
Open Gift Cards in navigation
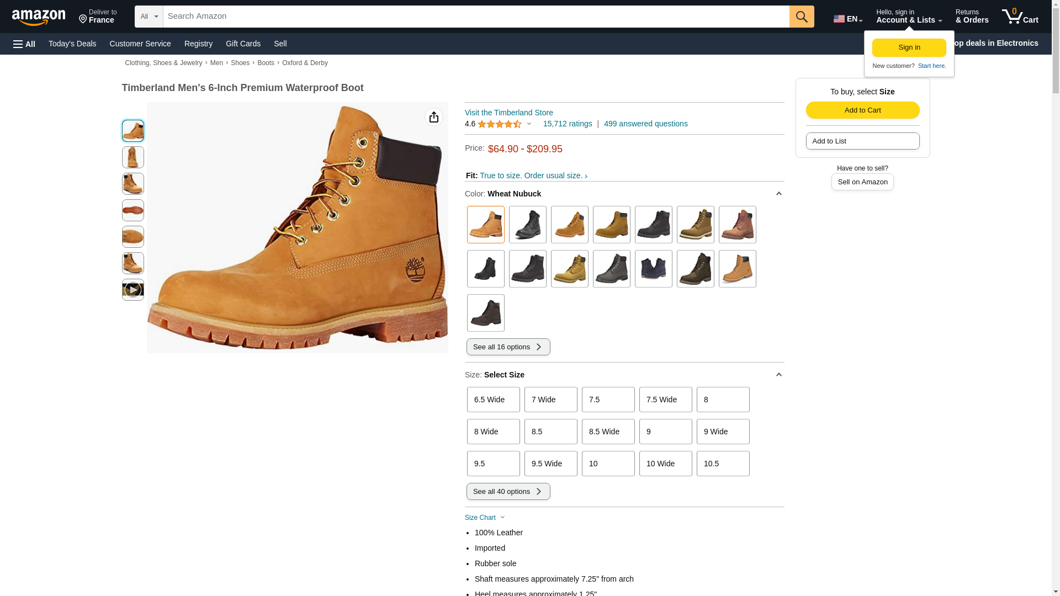(x=243, y=44)
